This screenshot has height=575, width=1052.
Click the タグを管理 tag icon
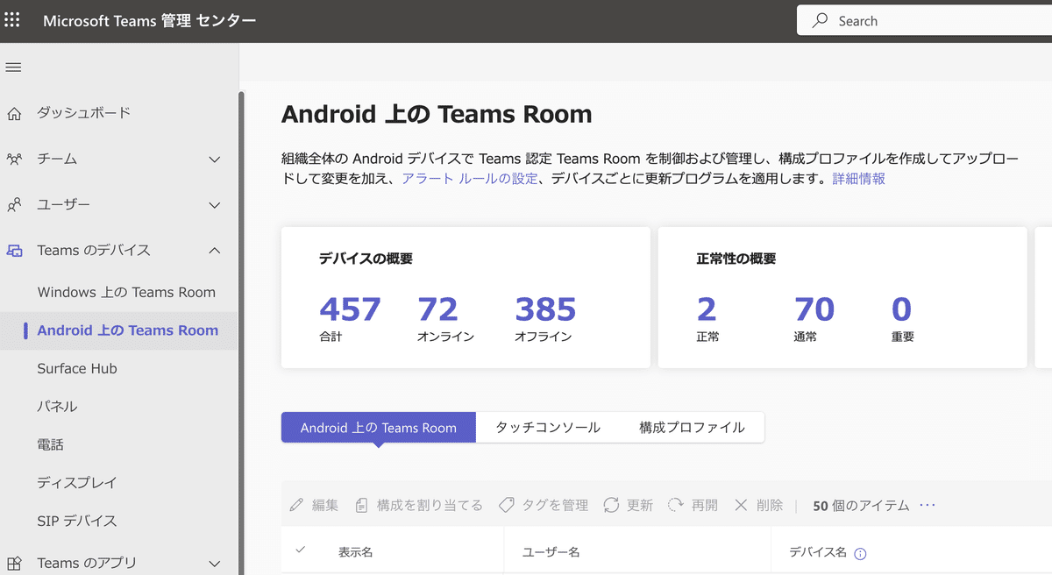[x=506, y=505]
